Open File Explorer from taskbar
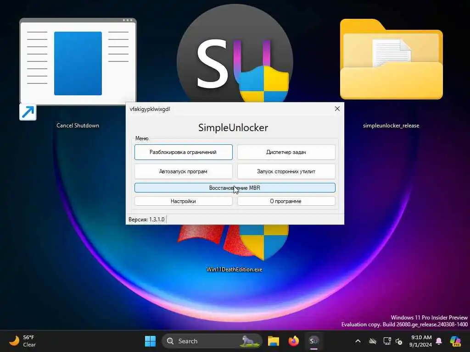This screenshot has height=352, width=470. (274, 341)
